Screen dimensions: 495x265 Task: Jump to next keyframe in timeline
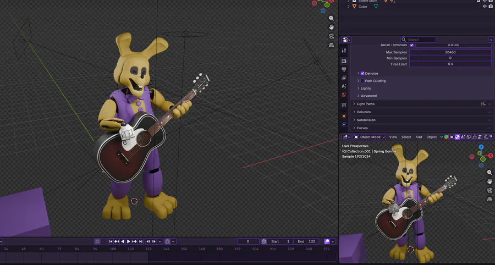pyautogui.click(x=135, y=241)
